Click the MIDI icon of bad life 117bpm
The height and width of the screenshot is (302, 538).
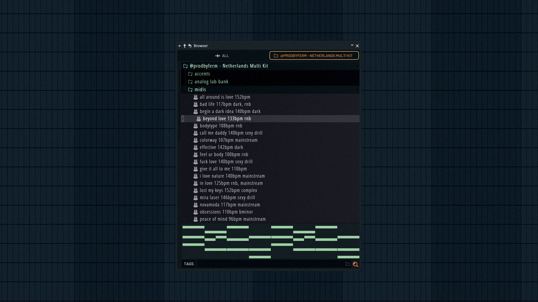tap(196, 104)
